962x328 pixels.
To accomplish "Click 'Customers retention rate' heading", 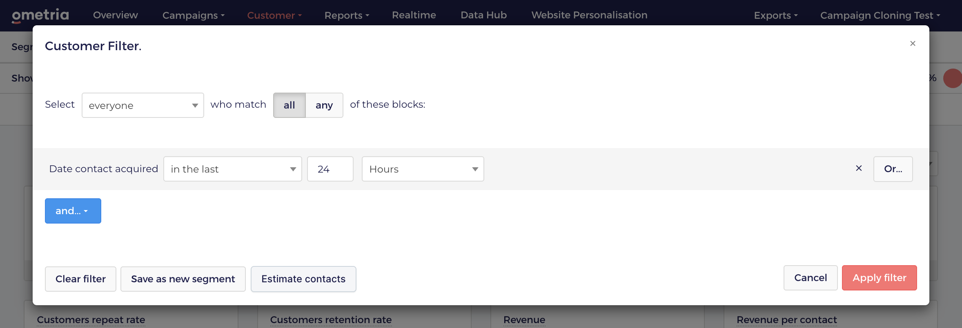I will [x=331, y=320].
